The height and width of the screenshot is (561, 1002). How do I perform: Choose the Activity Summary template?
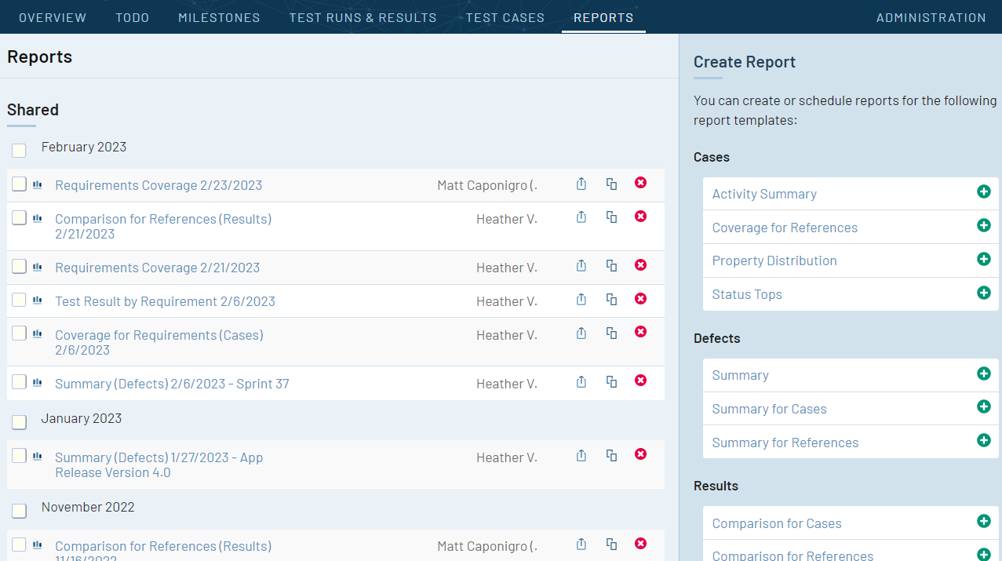pos(764,194)
